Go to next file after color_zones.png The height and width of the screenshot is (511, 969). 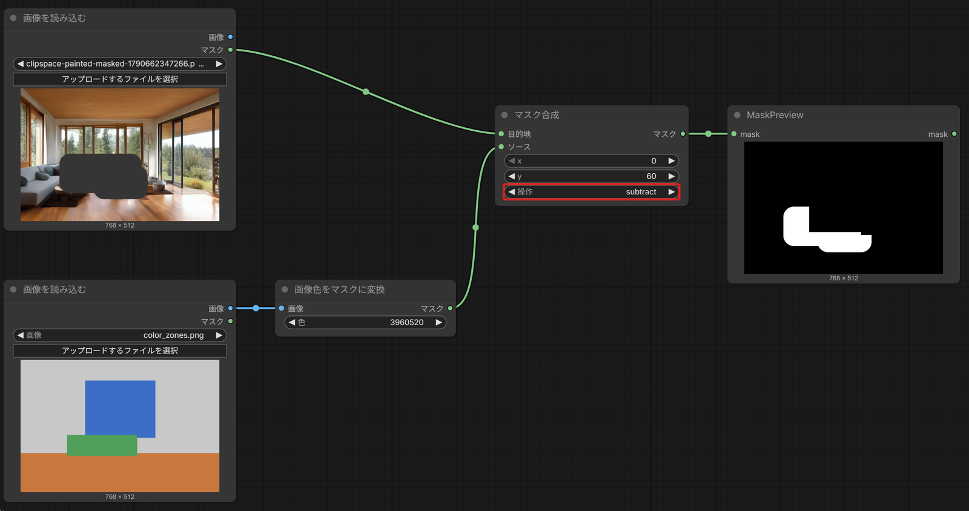(219, 335)
